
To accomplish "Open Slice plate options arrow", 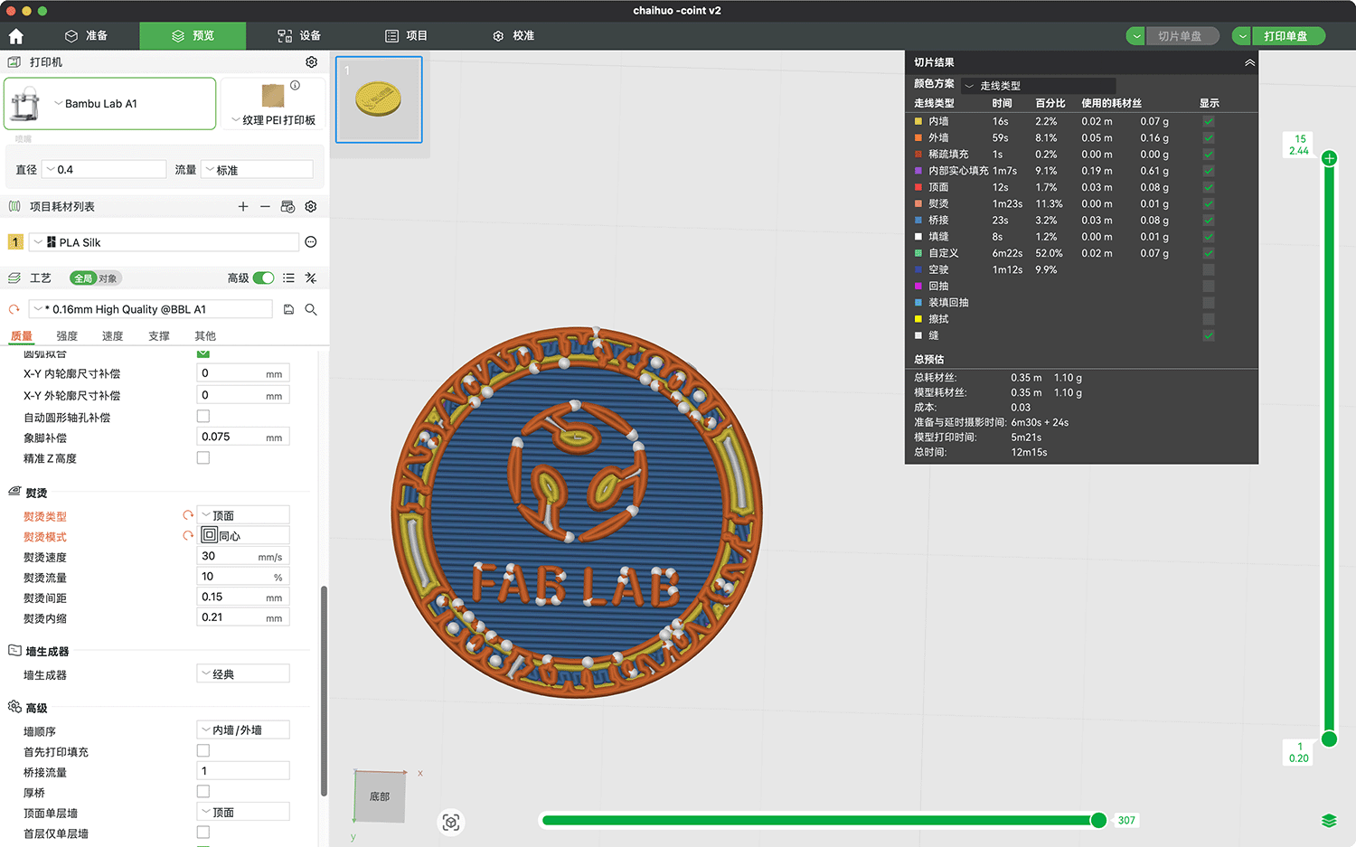I will (x=1135, y=36).
